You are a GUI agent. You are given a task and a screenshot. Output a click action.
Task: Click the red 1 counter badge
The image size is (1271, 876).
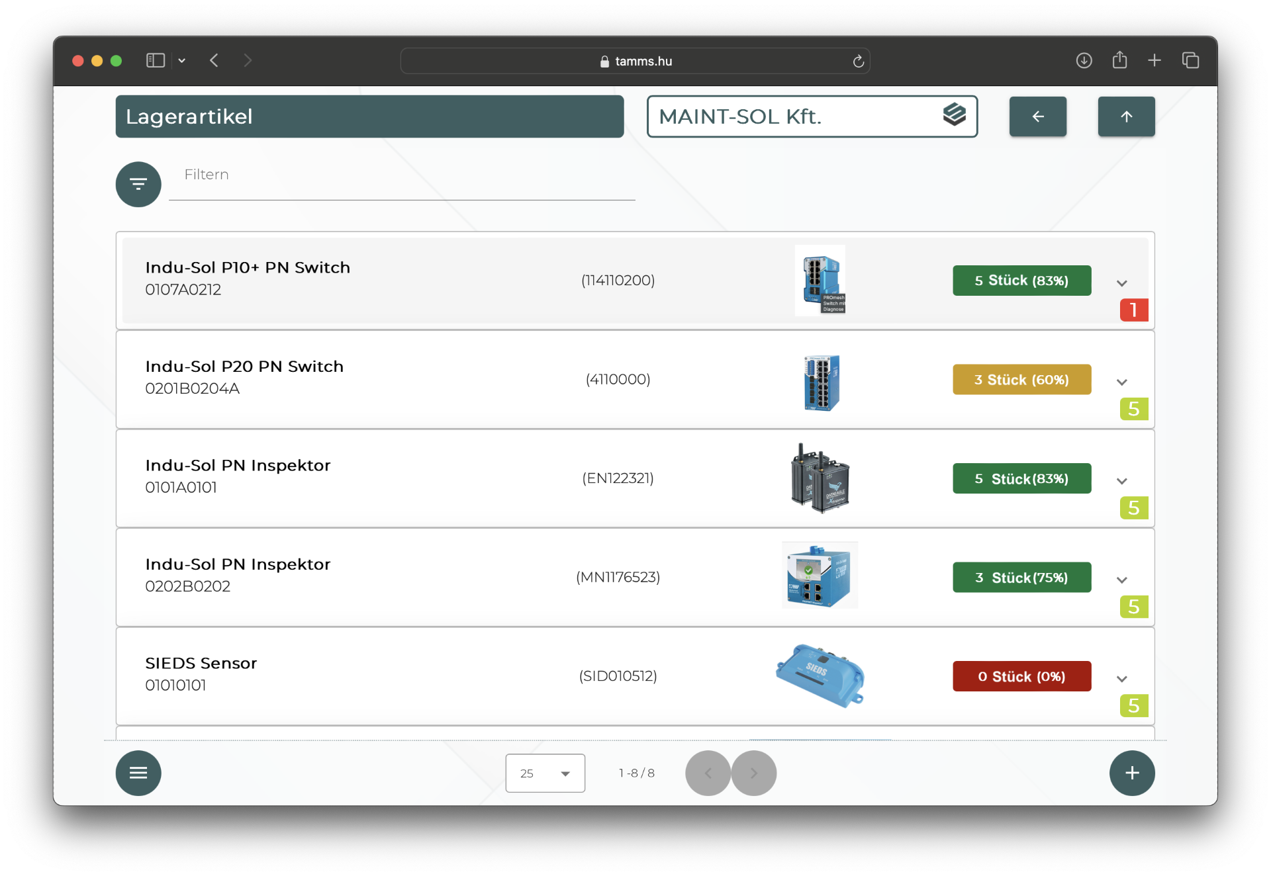pyautogui.click(x=1133, y=310)
